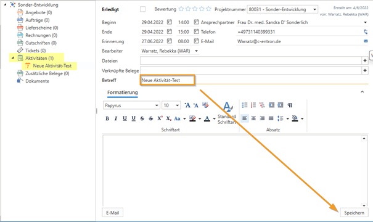The image size is (373, 222).
Task: Open the Beginn date calendar picker
Action: [170, 22]
